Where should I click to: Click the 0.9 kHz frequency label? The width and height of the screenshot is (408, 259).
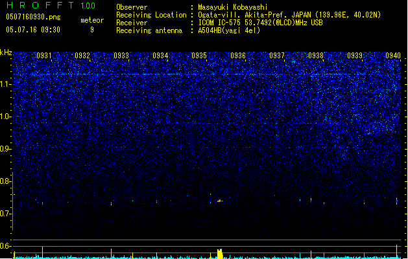coord(5,149)
